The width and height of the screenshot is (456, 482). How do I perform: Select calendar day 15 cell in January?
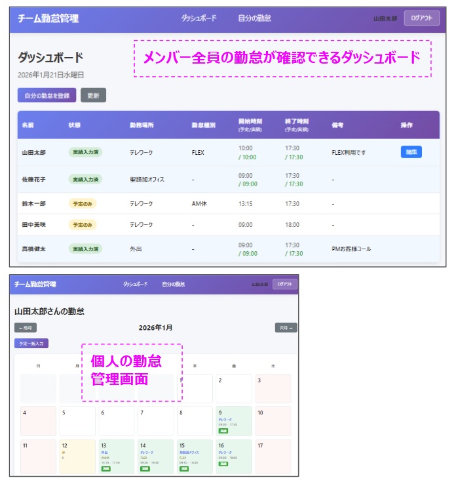[194, 457]
